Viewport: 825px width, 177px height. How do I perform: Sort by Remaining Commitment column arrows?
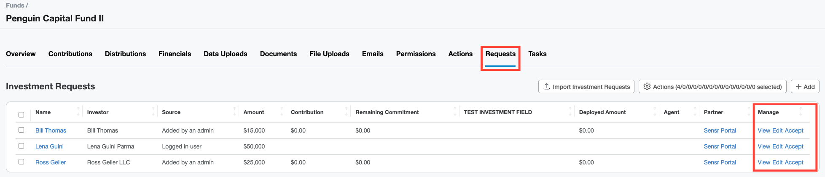[x=455, y=112]
